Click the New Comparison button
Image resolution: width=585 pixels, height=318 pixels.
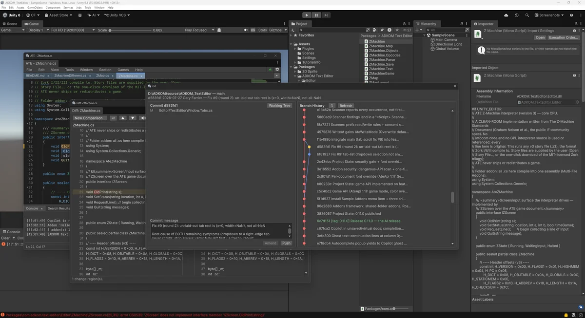coord(90,118)
